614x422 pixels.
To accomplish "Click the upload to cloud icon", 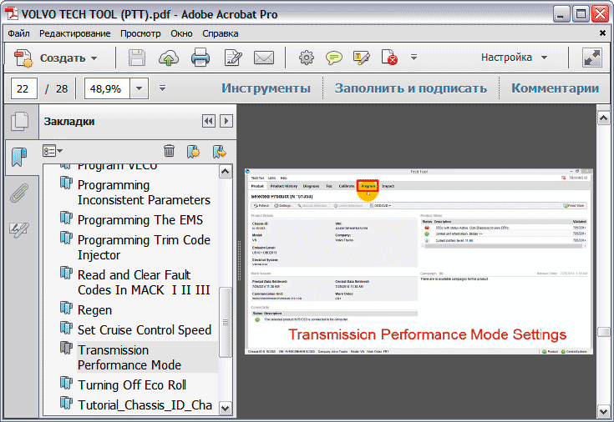I will [169, 58].
